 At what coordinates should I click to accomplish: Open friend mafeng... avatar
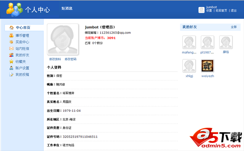(189, 42)
